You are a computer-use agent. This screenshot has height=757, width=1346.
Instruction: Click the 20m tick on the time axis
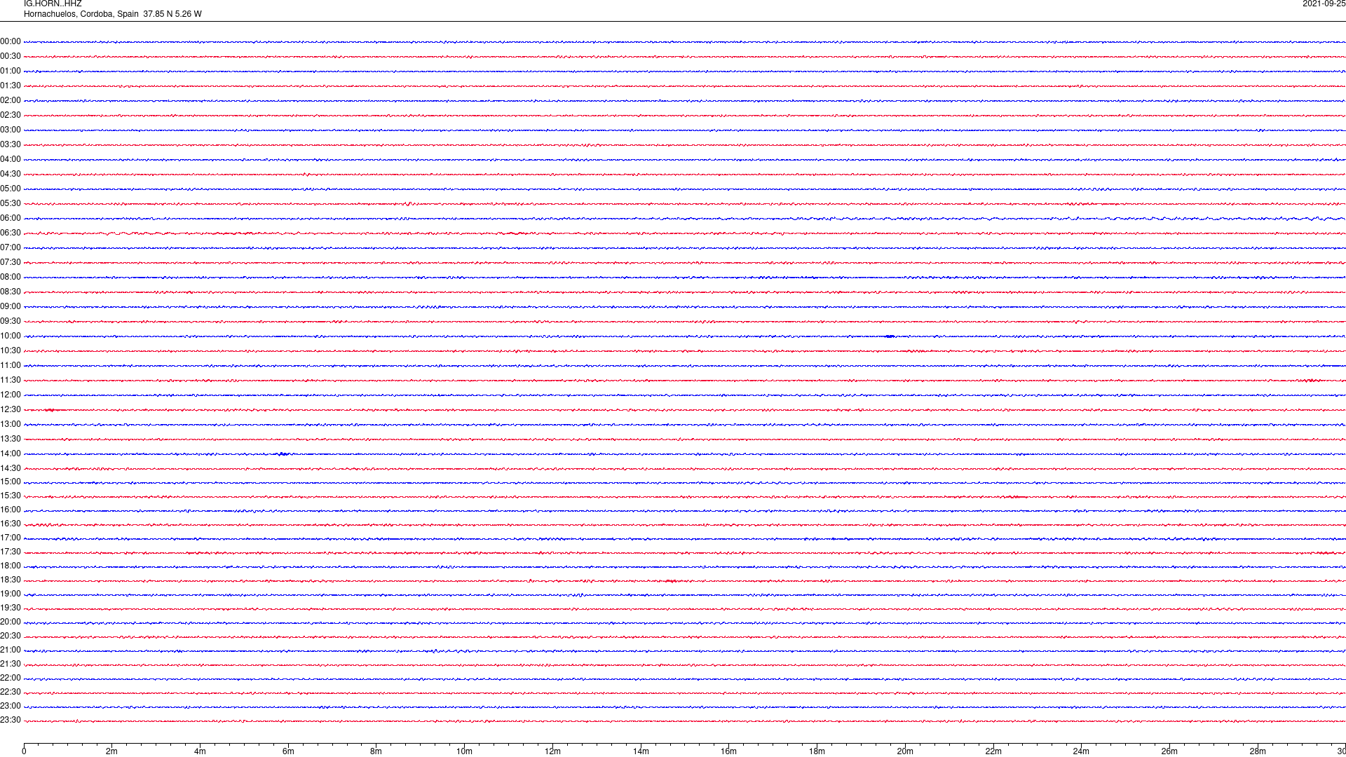pos(905,751)
